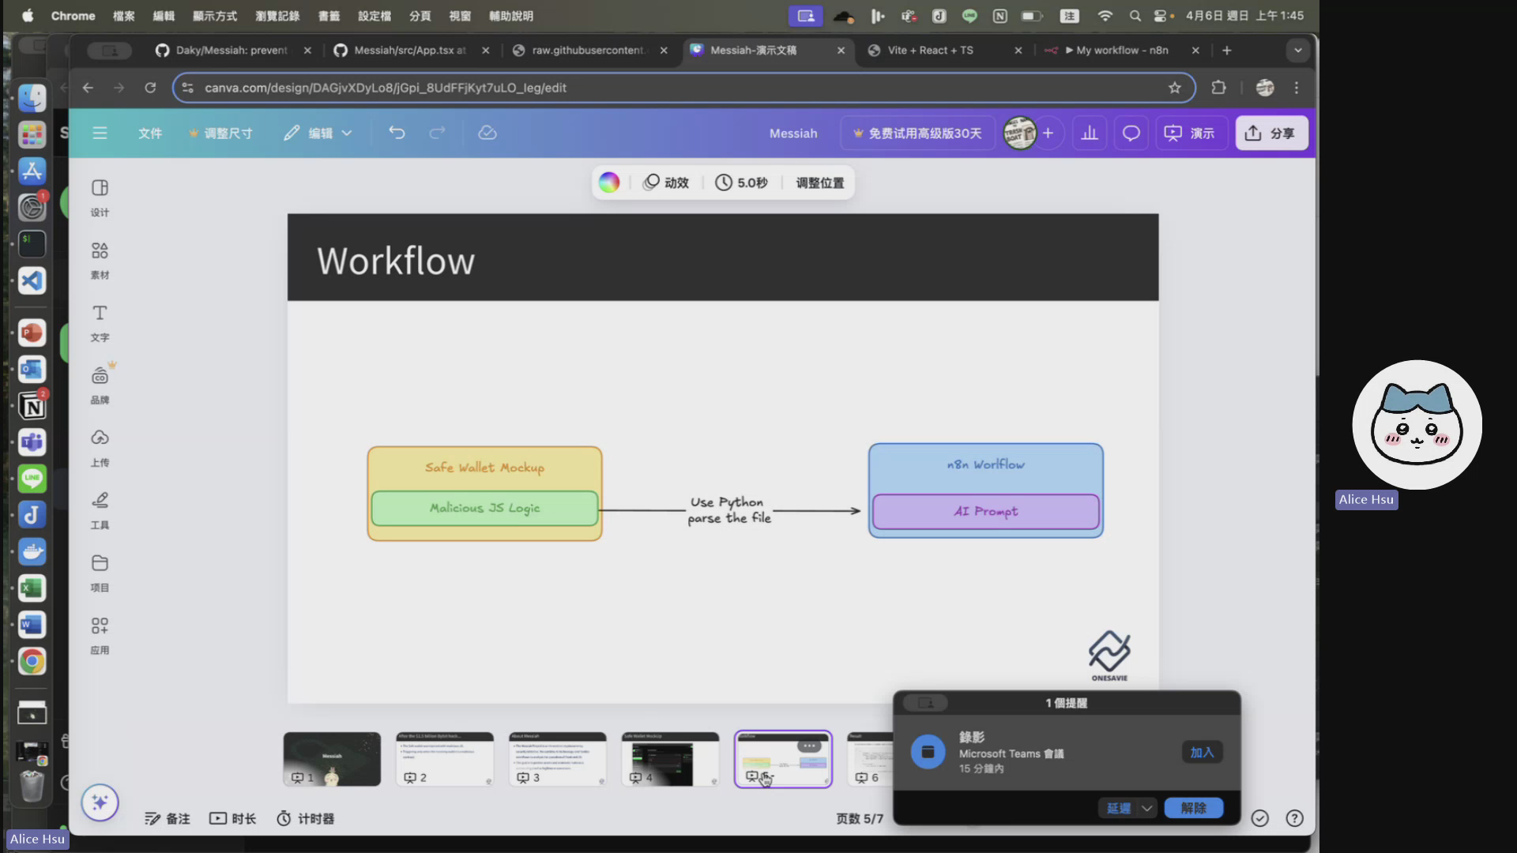Open the comments speech bubble
The width and height of the screenshot is (1517, 853).
pos(1131,133)
